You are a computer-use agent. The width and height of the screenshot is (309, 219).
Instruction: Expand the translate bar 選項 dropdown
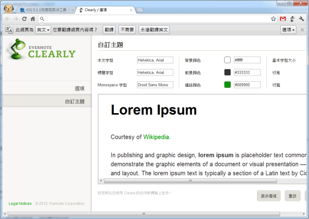(288, 30)
